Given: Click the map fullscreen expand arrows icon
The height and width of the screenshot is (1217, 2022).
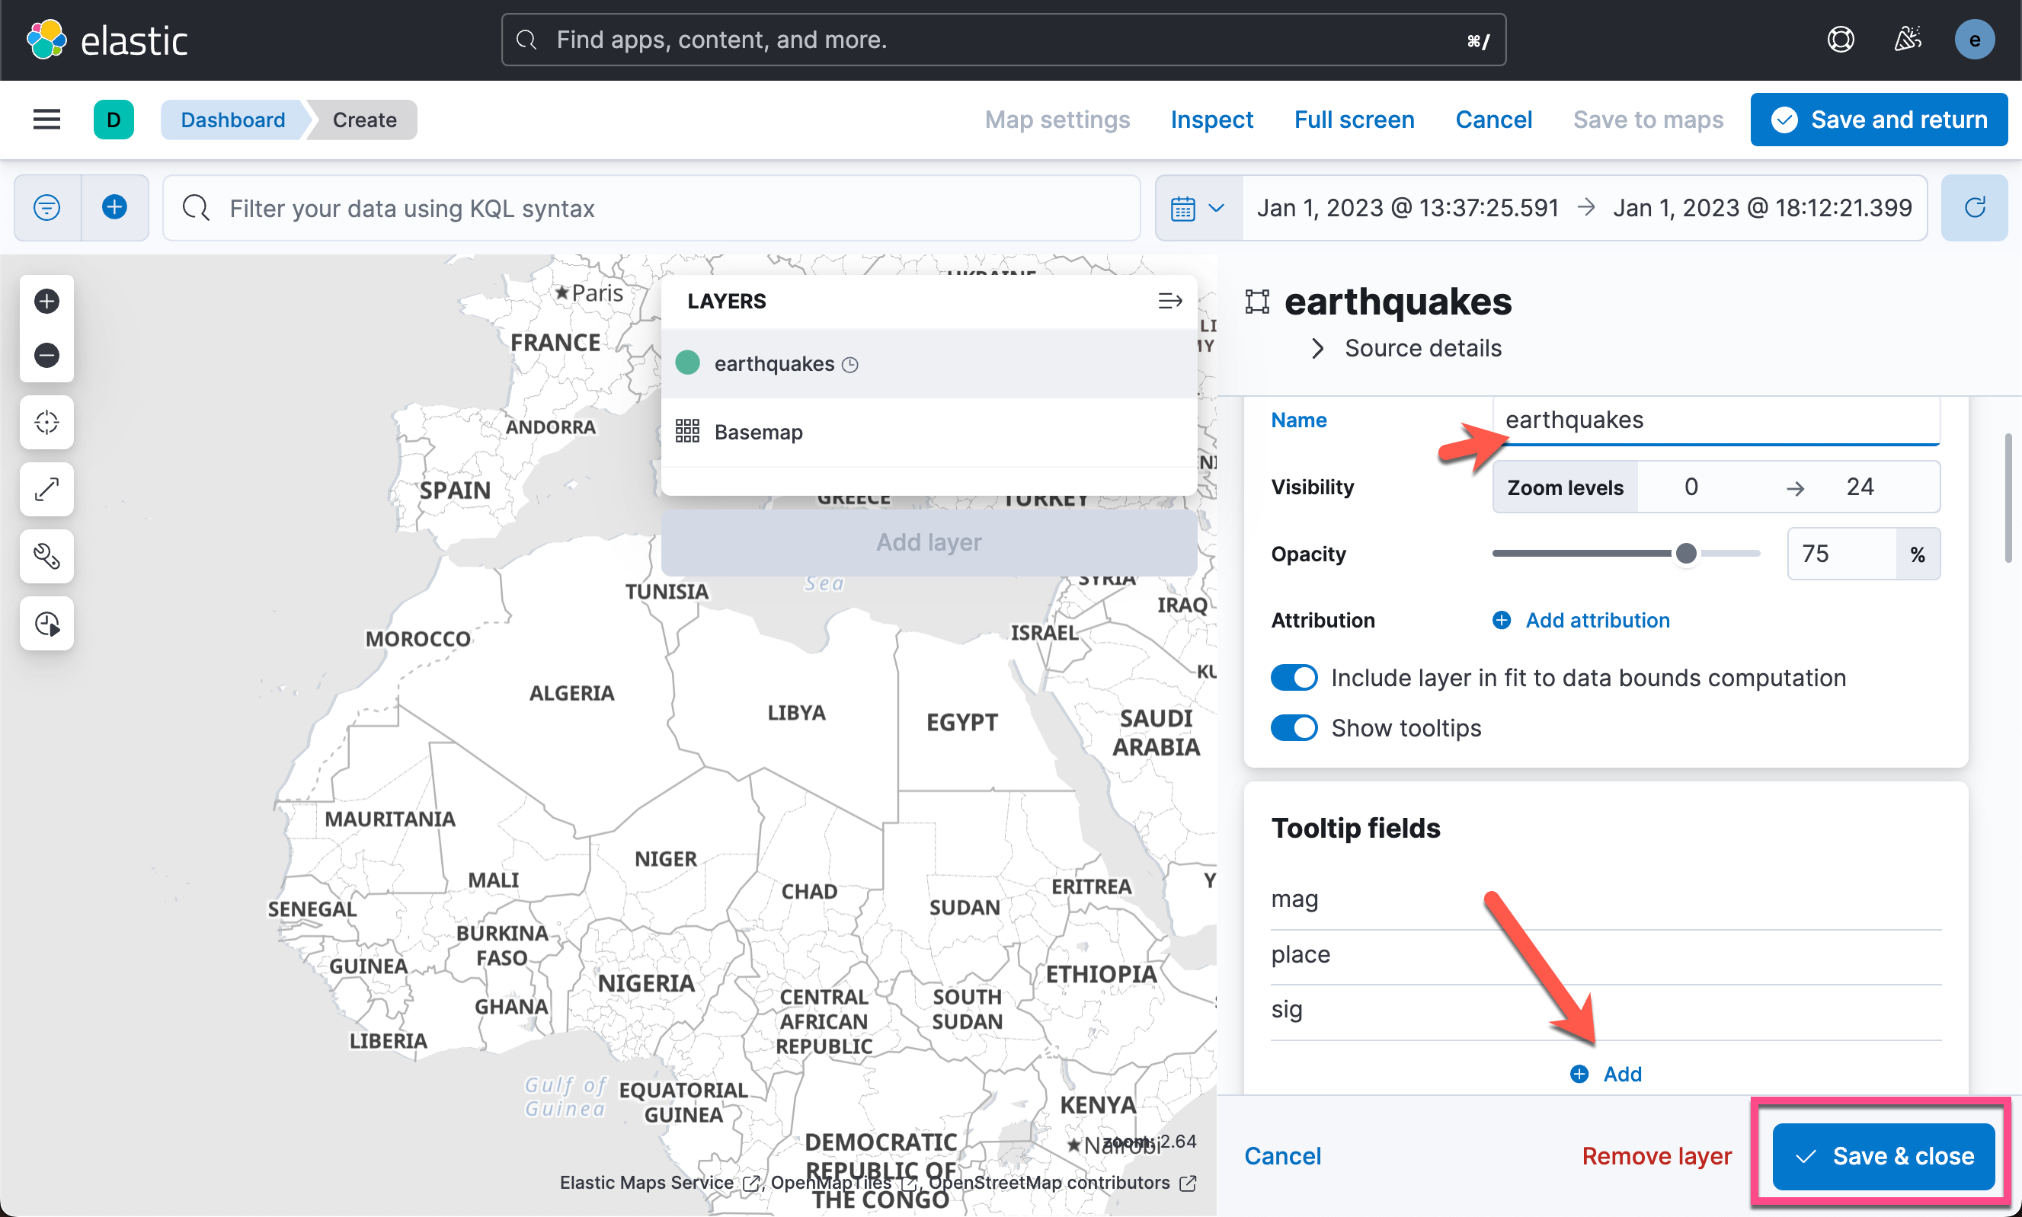Looking at the screenshot, I should coord(46,490).
